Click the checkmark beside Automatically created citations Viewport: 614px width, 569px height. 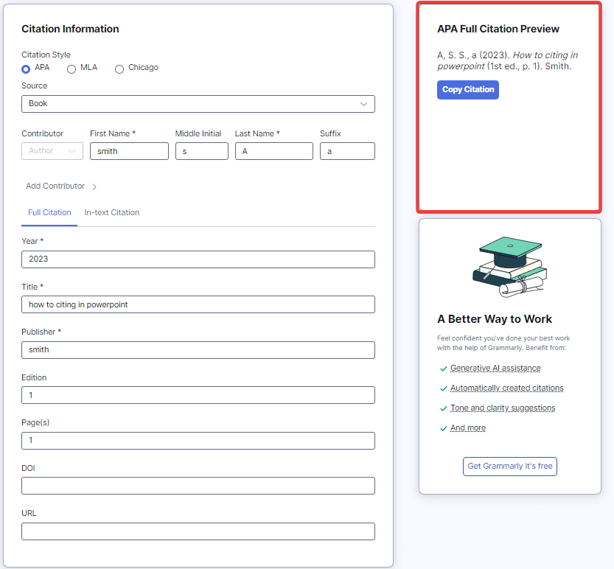coord(443,388)
